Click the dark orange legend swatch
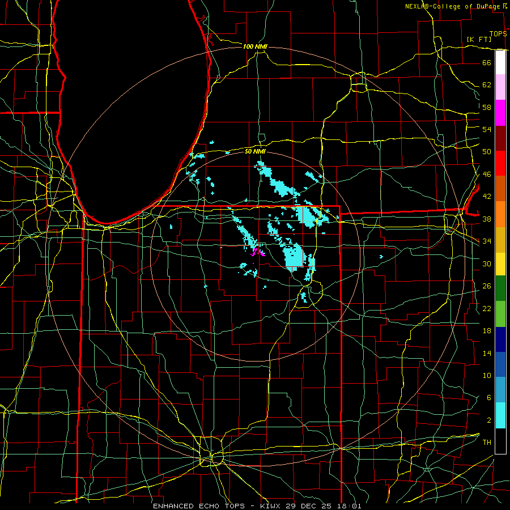This screenshot has height=510, width=510. pyautogui.click(x=500, y=189)
